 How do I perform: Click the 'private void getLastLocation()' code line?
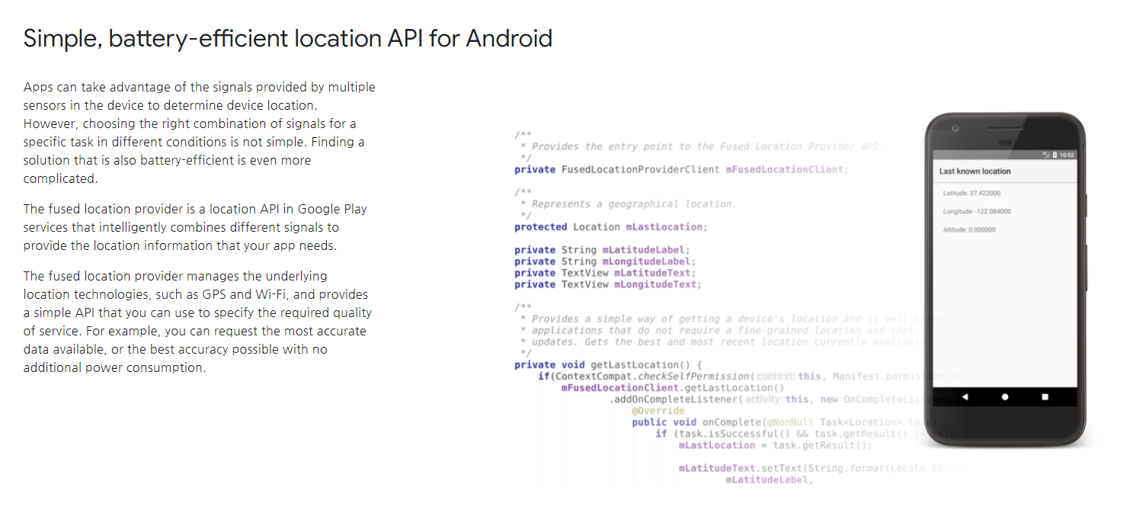608,365
